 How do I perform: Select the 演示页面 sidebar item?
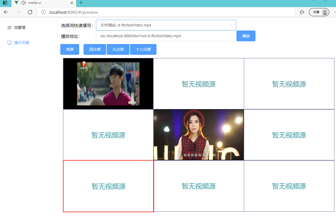(x=22, y=43)
